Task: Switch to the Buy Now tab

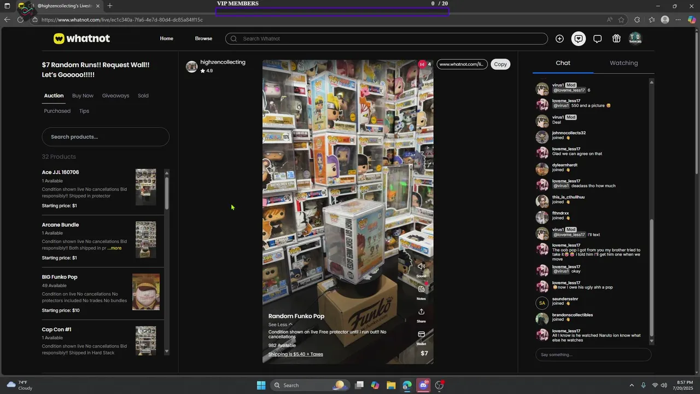Action: pos(83,96)
